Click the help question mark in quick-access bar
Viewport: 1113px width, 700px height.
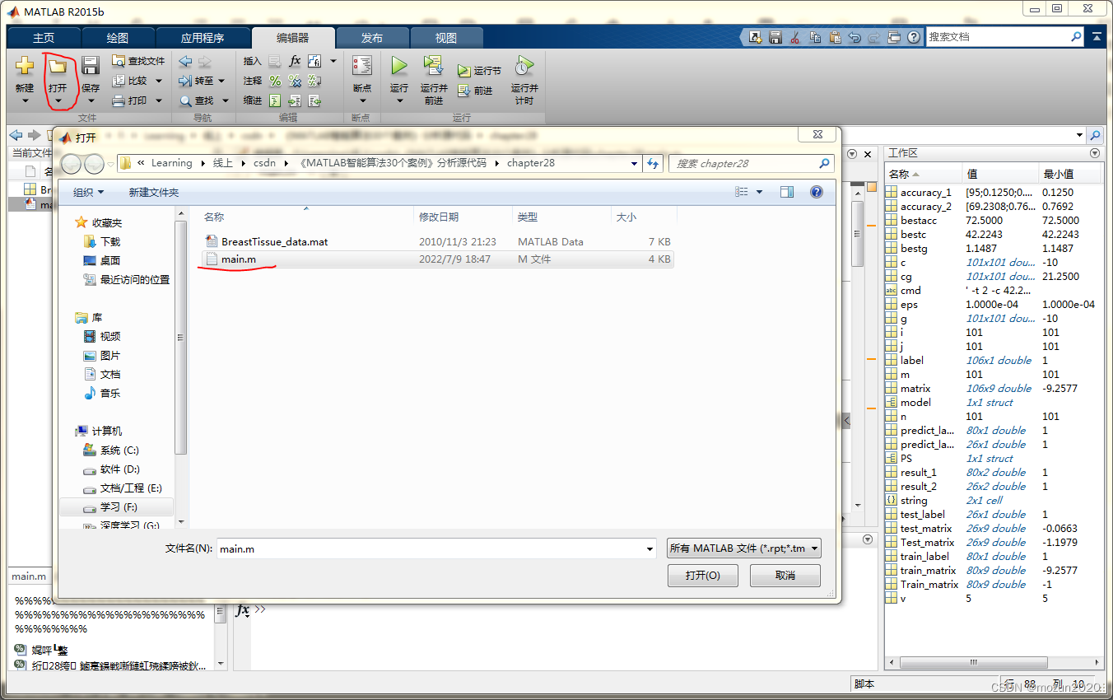tap(914, 37)
